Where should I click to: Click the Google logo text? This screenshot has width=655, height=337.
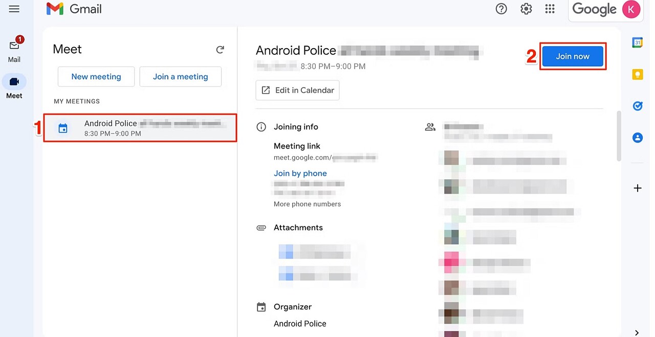[594, 9]
